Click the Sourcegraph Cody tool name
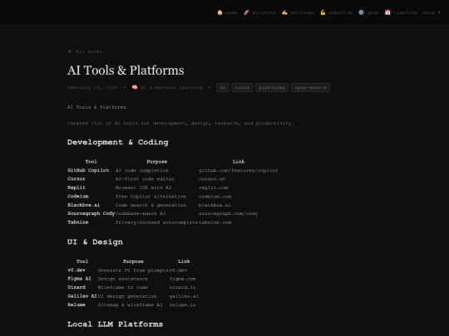The image size is (449, 336). coord(91,213)
